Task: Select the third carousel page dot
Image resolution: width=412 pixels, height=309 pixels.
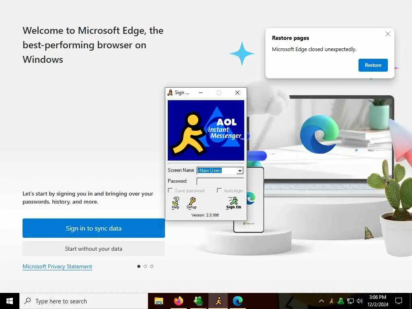Action: pyautogui.click(x=152, y=266)
